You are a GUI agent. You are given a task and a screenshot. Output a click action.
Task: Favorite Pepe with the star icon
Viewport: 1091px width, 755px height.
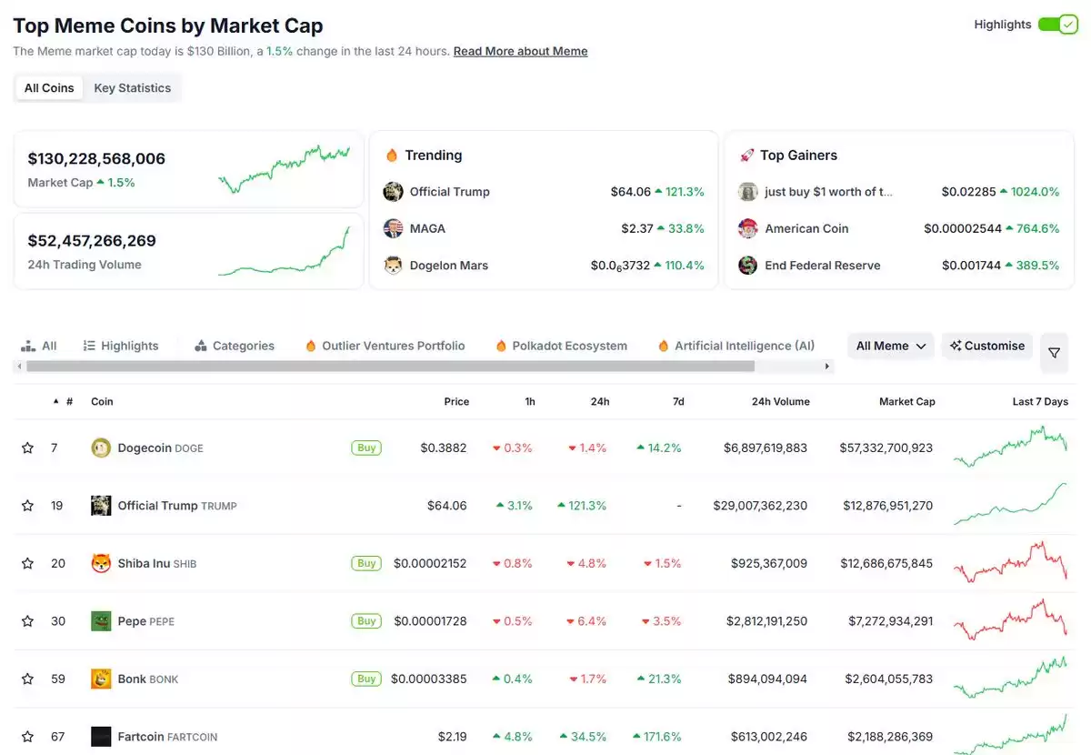27,621
